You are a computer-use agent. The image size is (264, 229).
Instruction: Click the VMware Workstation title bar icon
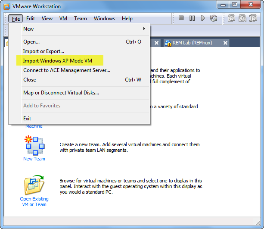click(x=7, y=6)
